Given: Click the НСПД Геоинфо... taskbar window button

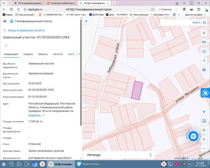Looking at the screenshot, I should click(x=61, y=164).
